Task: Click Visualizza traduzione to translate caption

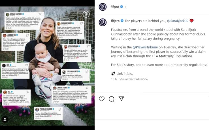Action: [x=134, y=79]
